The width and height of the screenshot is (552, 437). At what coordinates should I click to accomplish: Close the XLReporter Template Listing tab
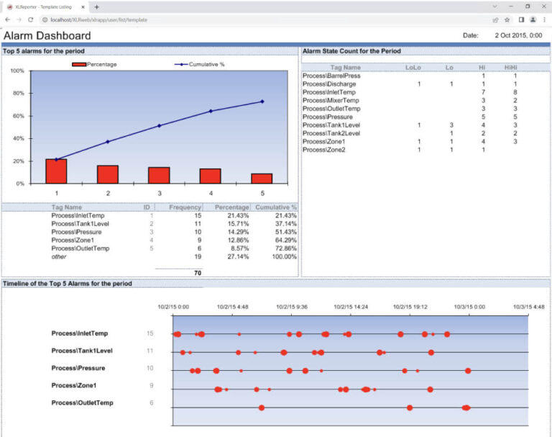click(x=83, y=6)
